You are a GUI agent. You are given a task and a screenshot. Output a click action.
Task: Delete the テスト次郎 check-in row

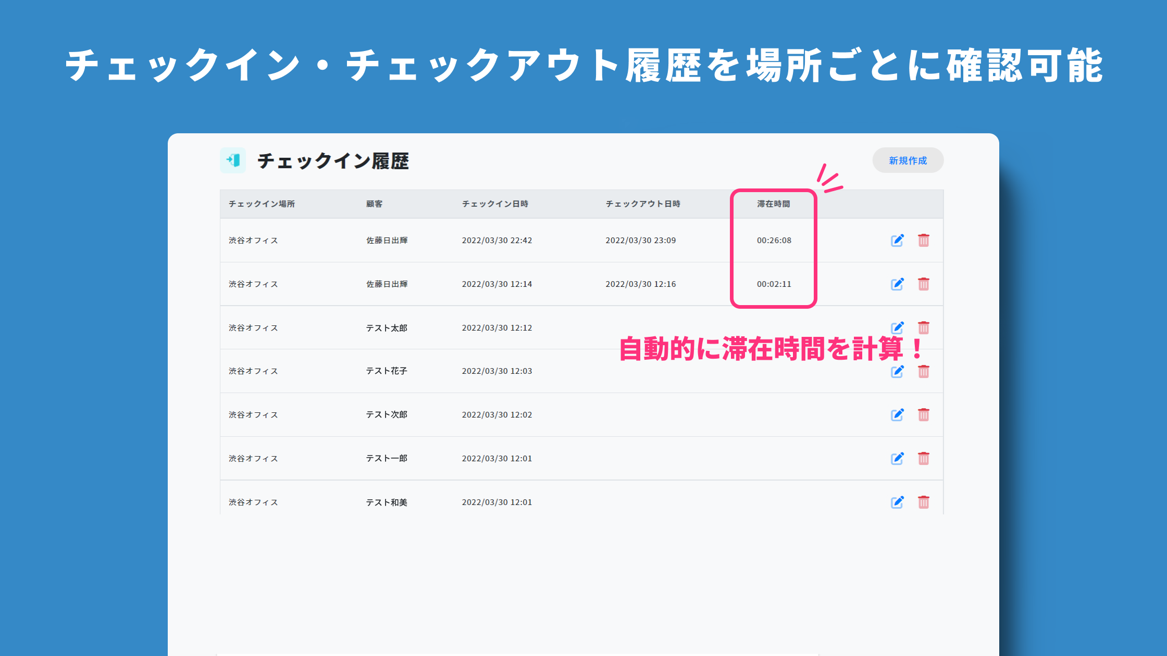(x=923, y=415)
